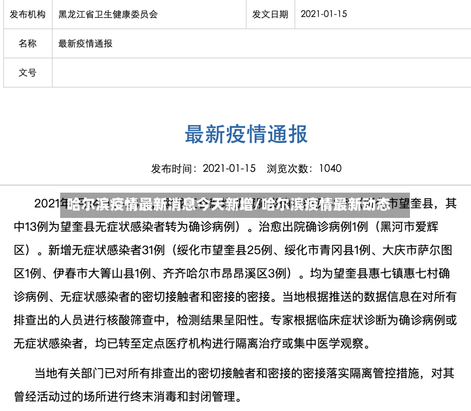Viewport: 471px width, 411px height.
Task: Click the '浏览次数: 1040' view count
Action: point(304,168)
